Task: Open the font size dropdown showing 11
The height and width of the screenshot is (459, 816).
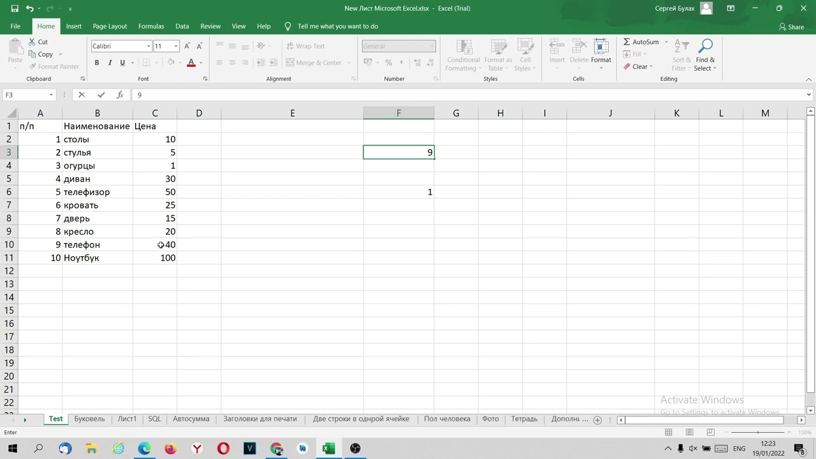Action: pyautogui.click(x=176, y=46)
